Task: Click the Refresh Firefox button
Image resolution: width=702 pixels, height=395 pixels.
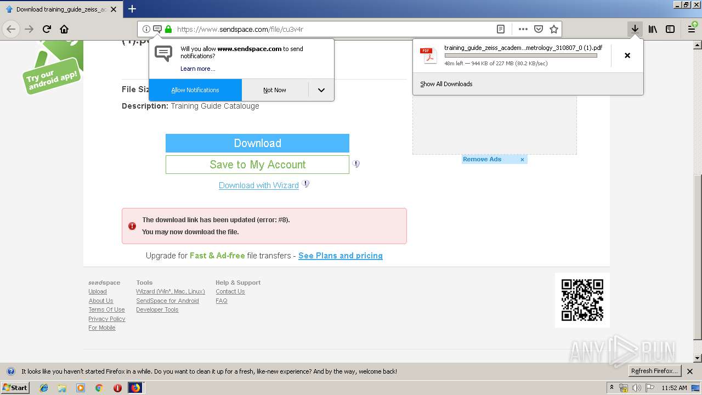Action: coord(655,371)
